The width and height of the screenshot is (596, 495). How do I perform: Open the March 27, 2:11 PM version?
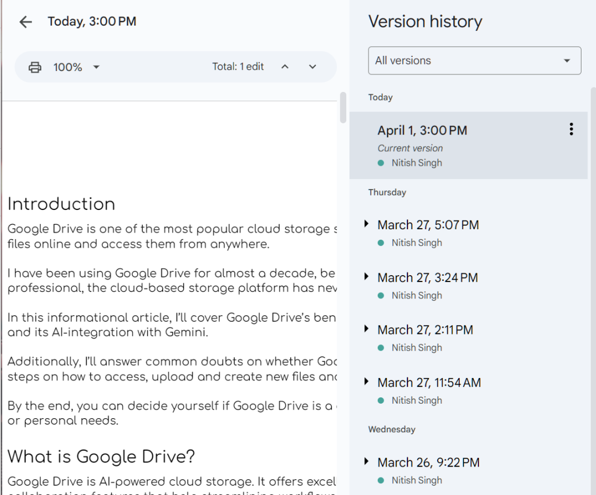pos(425,330)
